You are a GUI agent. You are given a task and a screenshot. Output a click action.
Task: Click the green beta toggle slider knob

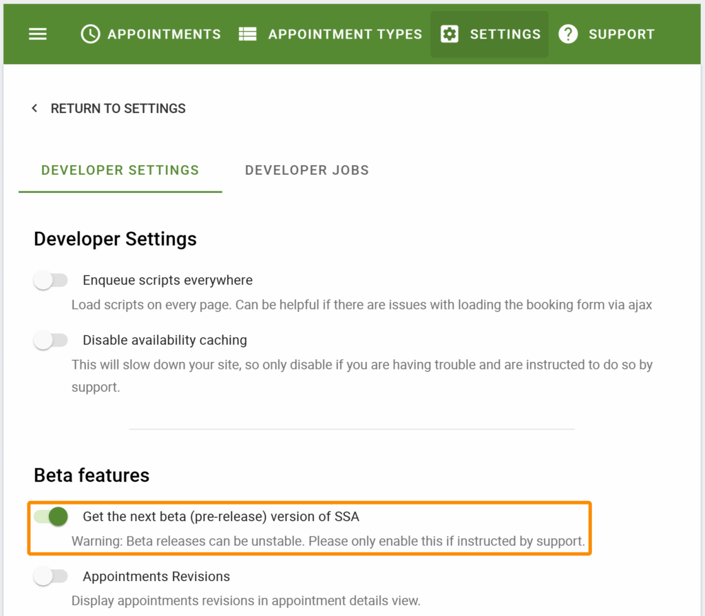pos(59,516)
